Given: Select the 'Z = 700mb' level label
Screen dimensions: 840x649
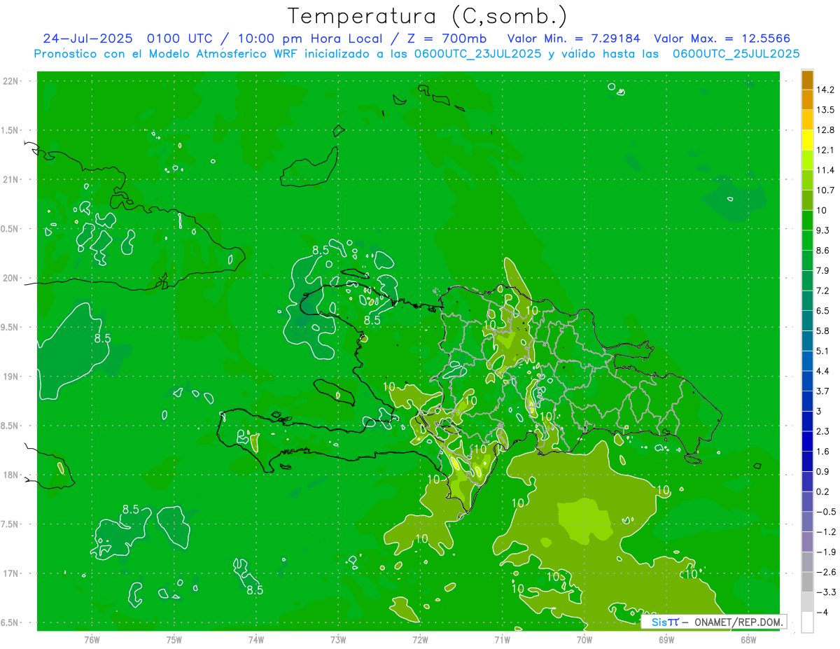Looking at the screenshot, I should [x=447, y=39].
